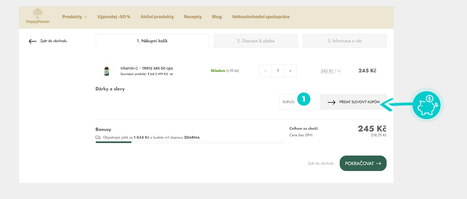This screenshot has height=199, width=467.
Task: Click the delivery truck icon
Action: (x=98, y=138)
